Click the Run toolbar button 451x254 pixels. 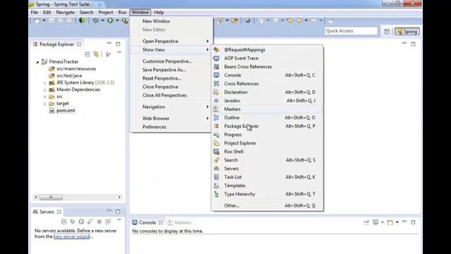click(110, 20)
